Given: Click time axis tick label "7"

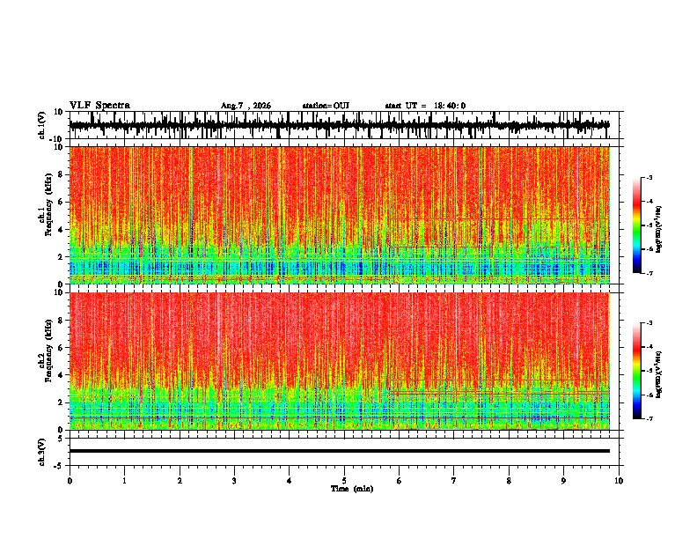Looking at the screenshot, I should [x=454, y=481].
